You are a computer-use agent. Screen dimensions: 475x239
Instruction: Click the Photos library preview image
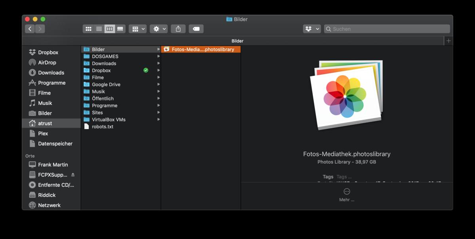coord(347,95)
